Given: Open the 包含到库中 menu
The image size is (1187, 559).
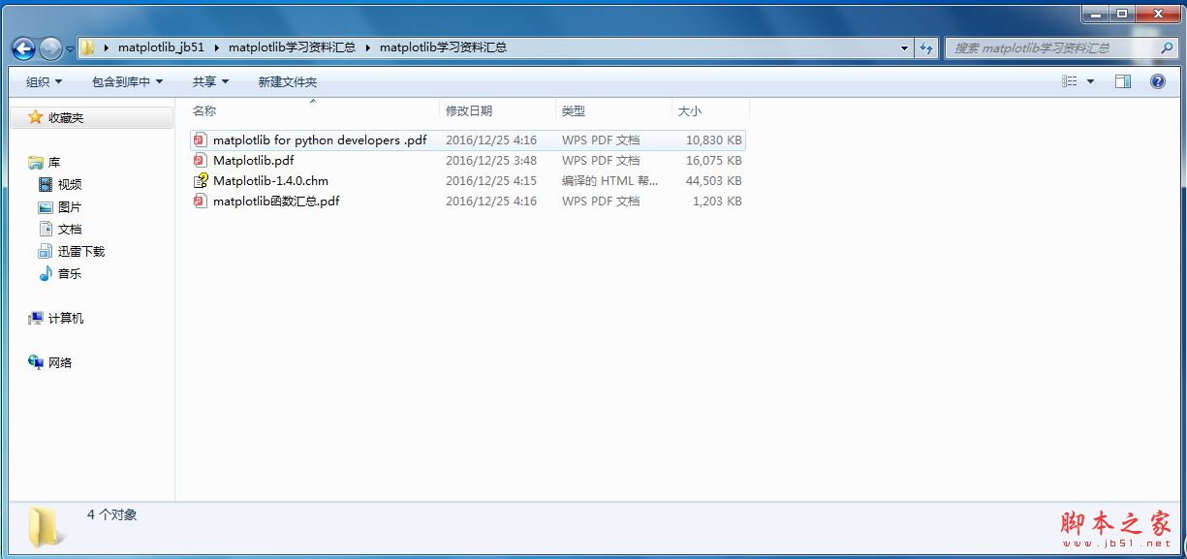Looking at the screenshot, I should coord(127,82).
